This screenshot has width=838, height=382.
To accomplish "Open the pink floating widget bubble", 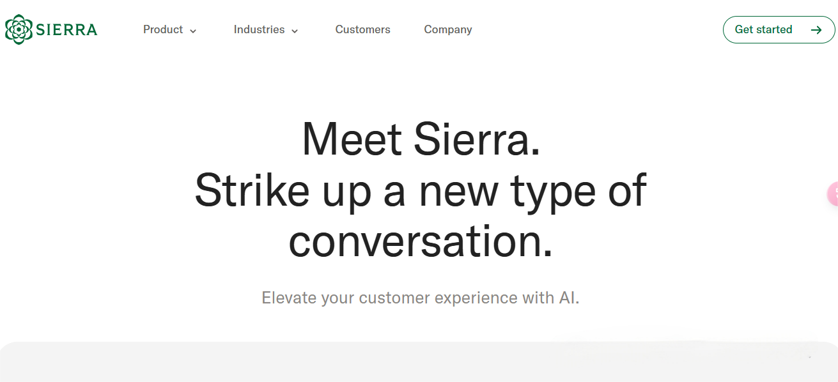I will point(832,194).
